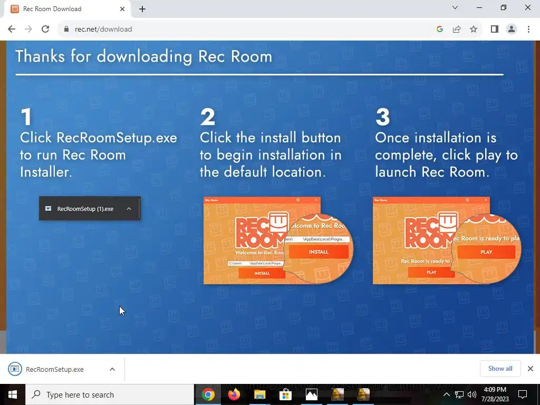Image resolution: width=540 pixels, height=405 pixels.
Task: Open File Explorer from the taskbar
Action: coord(259,394)
